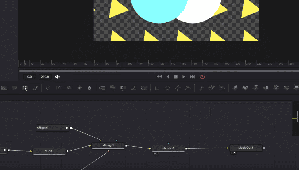Add a pMerge particle node
Screen dimensions: 299x170
211,88
